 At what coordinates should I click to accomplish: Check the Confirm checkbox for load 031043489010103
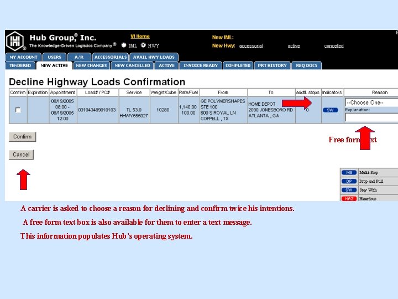pyautogui.click(x=18, y=110)
